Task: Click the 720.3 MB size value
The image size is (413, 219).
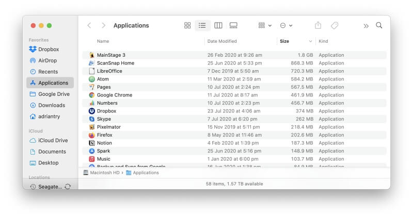Action: 302,71
